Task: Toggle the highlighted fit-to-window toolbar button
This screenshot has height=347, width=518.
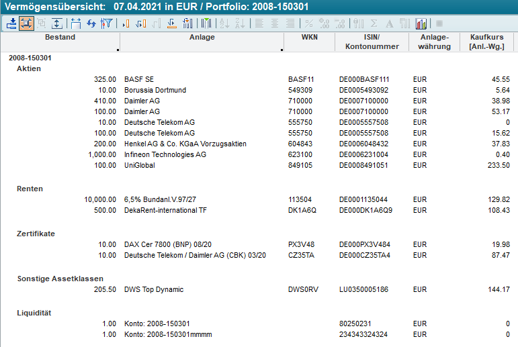Action: (27, 23)
